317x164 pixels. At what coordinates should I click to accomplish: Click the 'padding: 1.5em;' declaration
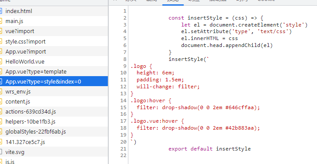pyautogui.click(x=160, y=80)
